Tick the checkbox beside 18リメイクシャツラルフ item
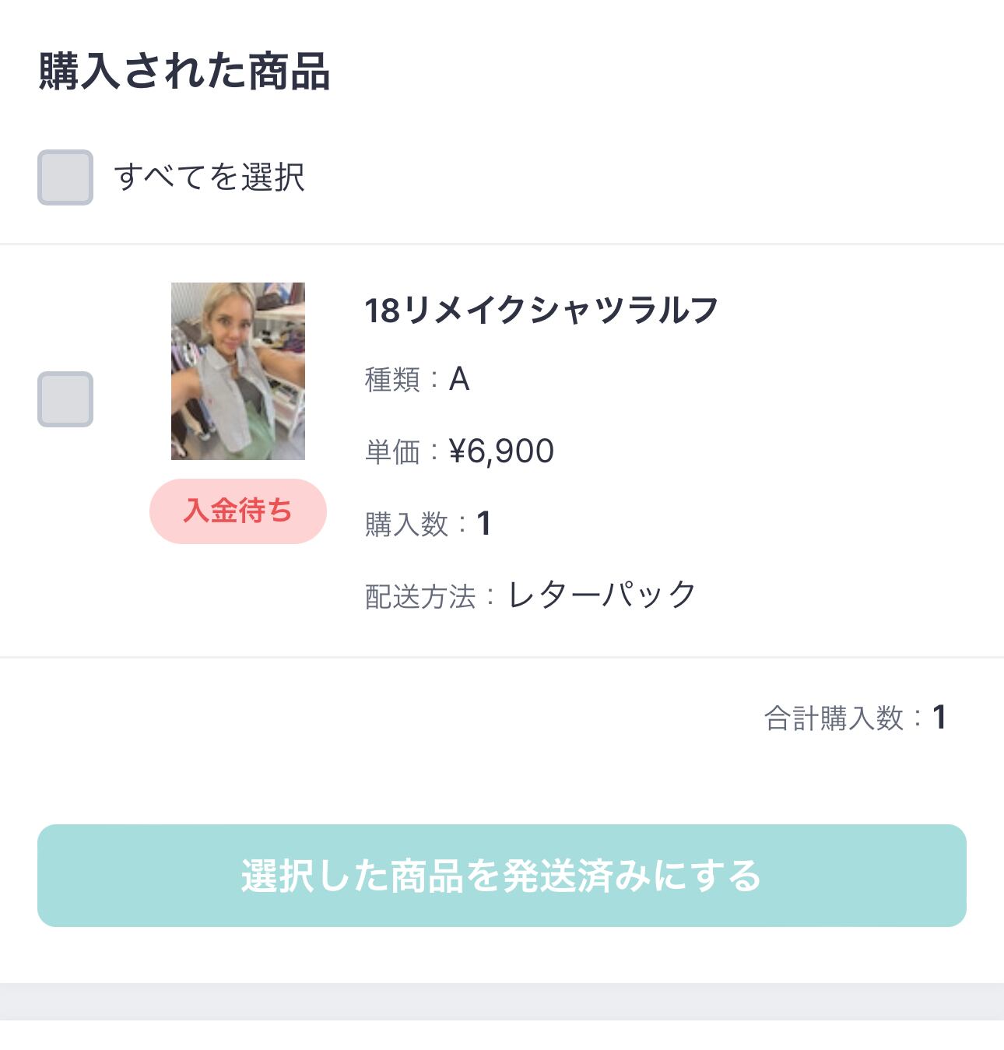This screenshot has height=1050, width=1004. pos(65,399)
